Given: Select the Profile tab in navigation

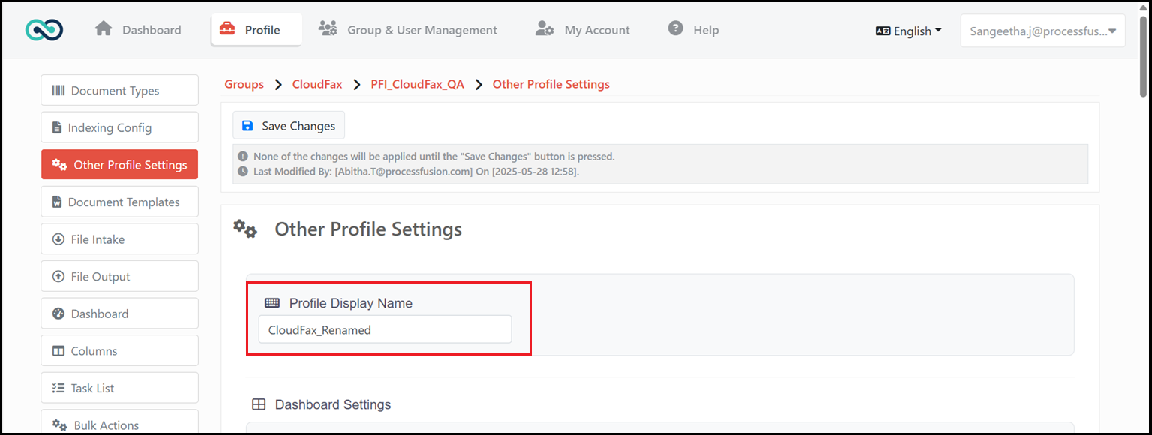Looking at the screenshot, I should (x=256, y=30).
